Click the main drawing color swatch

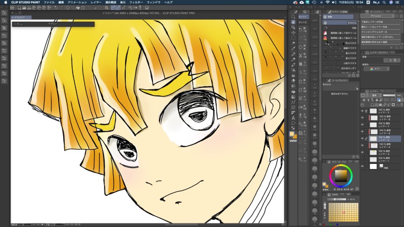(292, 134)
